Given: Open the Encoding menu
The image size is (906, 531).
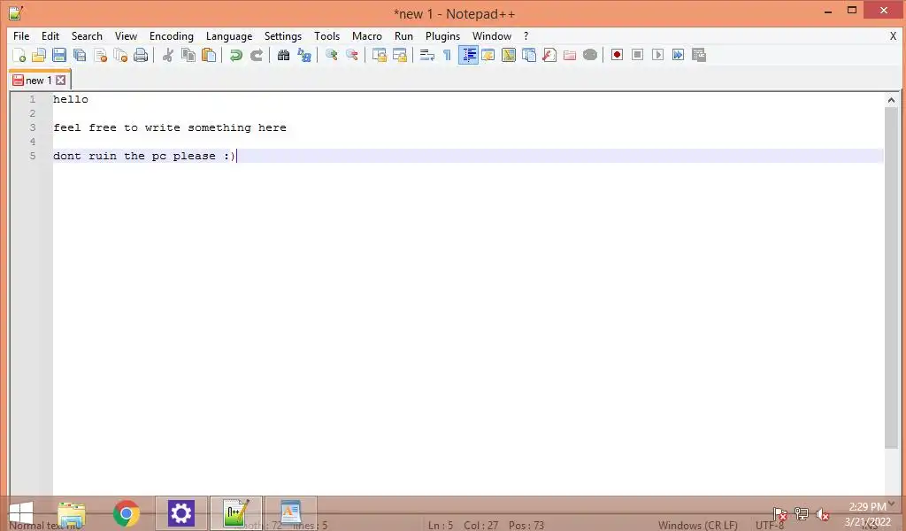Looking at the screenshot, I should point(171,35).
